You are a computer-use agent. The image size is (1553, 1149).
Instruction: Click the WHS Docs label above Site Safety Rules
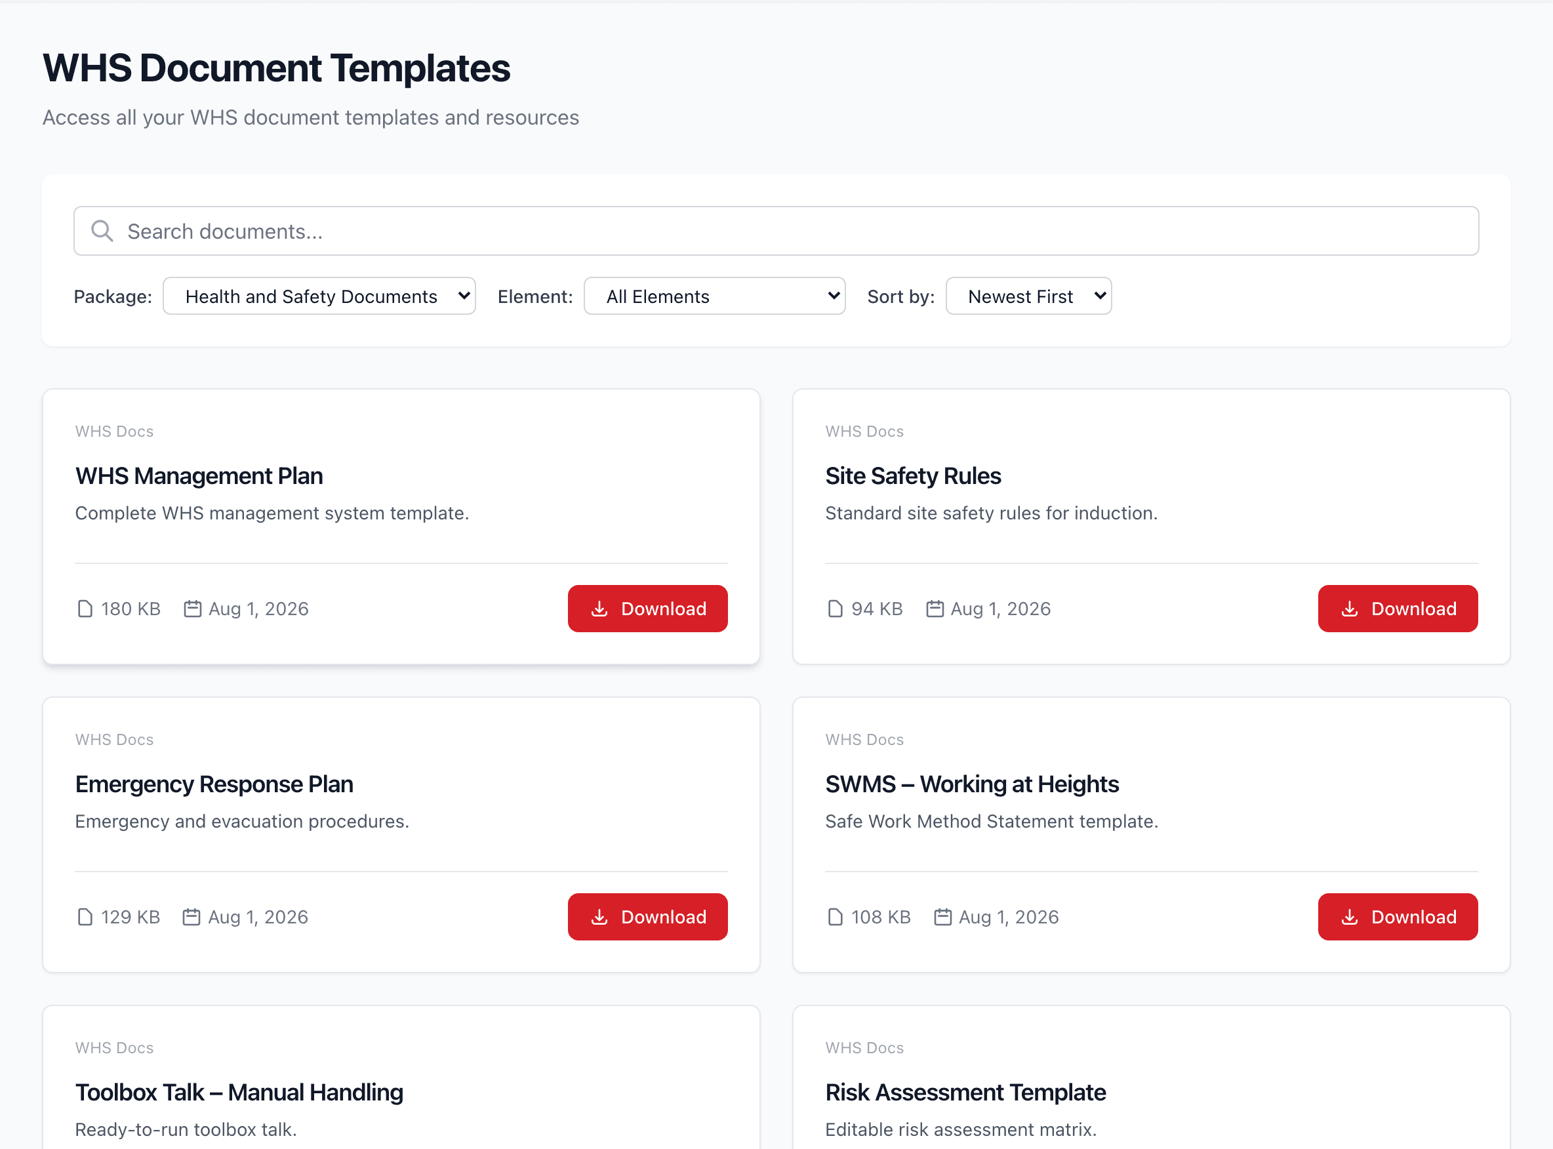(x=864, y=432)
